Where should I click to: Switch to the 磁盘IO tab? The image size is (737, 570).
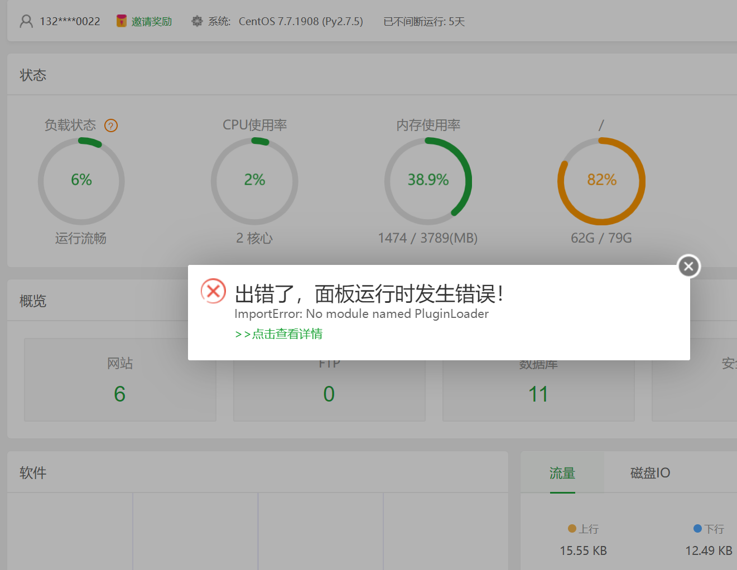(x=650, y=473)
